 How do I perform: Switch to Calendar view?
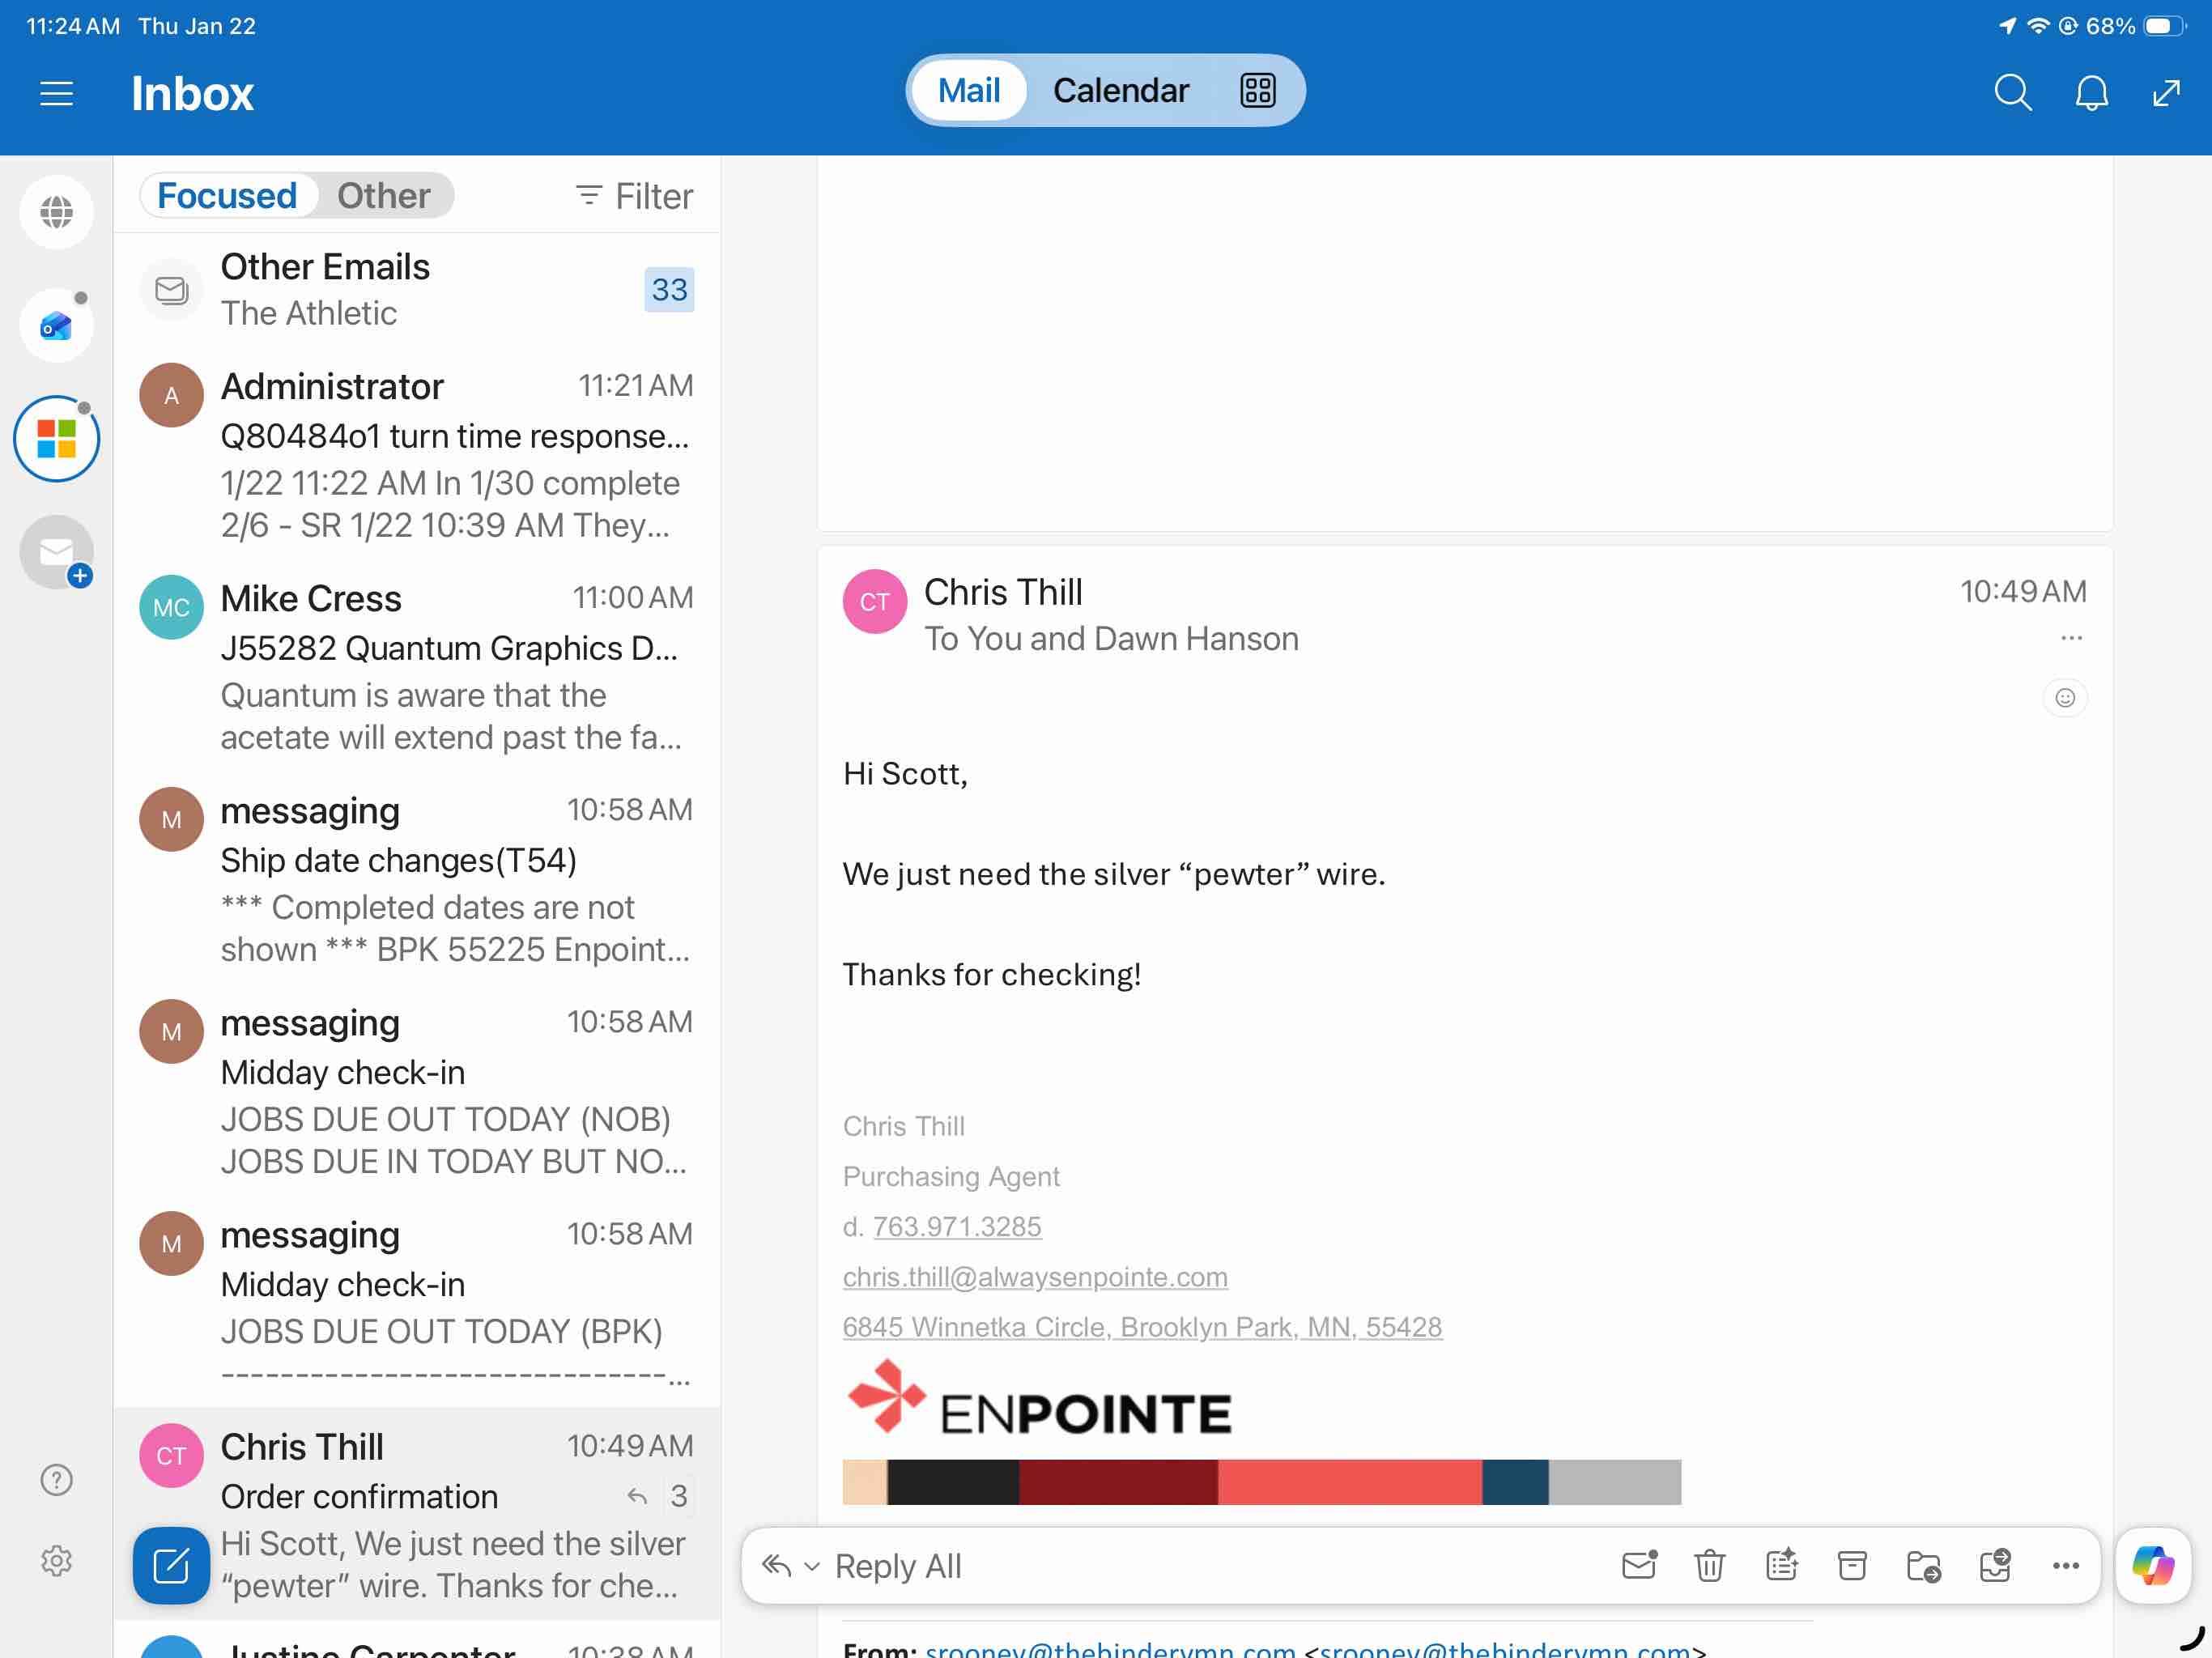[x=1120, y=91]
